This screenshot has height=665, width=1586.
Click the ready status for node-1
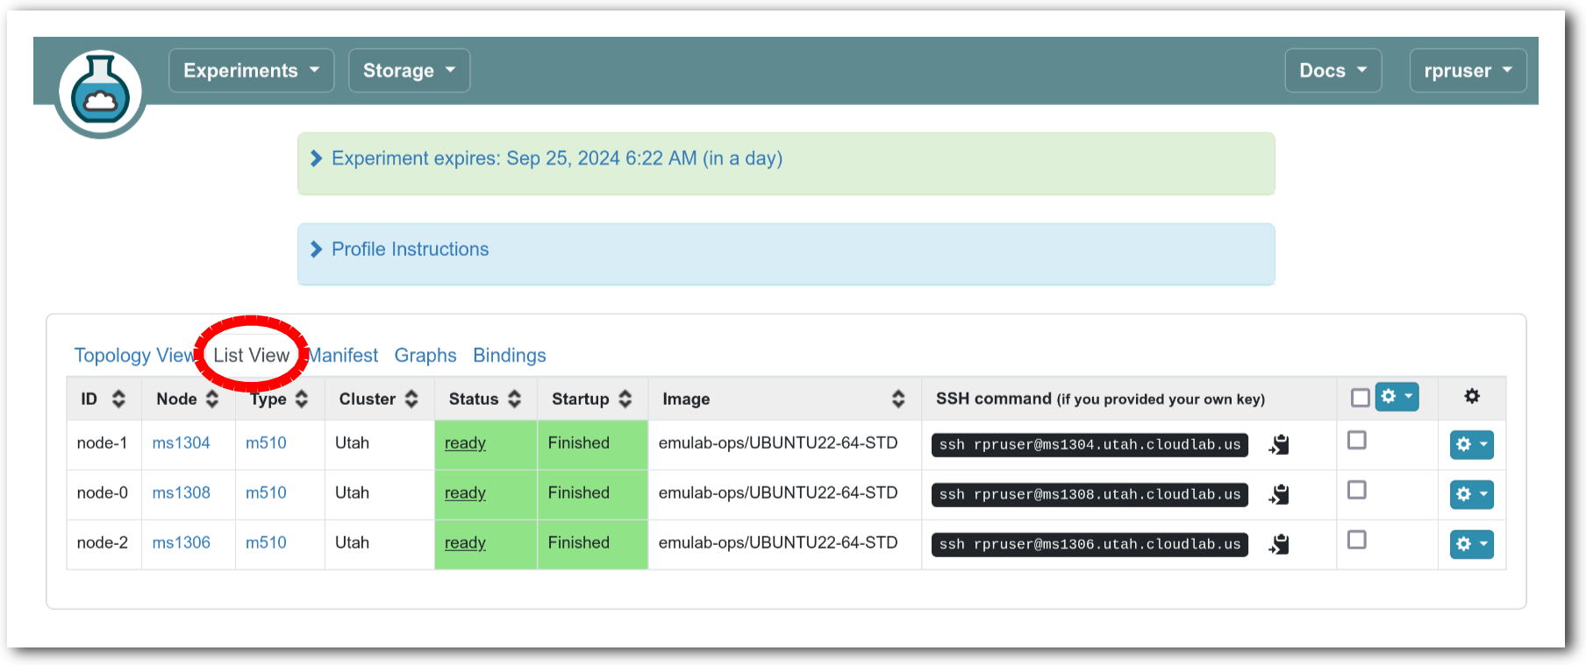pyautogui.click(x=465, y=443)
